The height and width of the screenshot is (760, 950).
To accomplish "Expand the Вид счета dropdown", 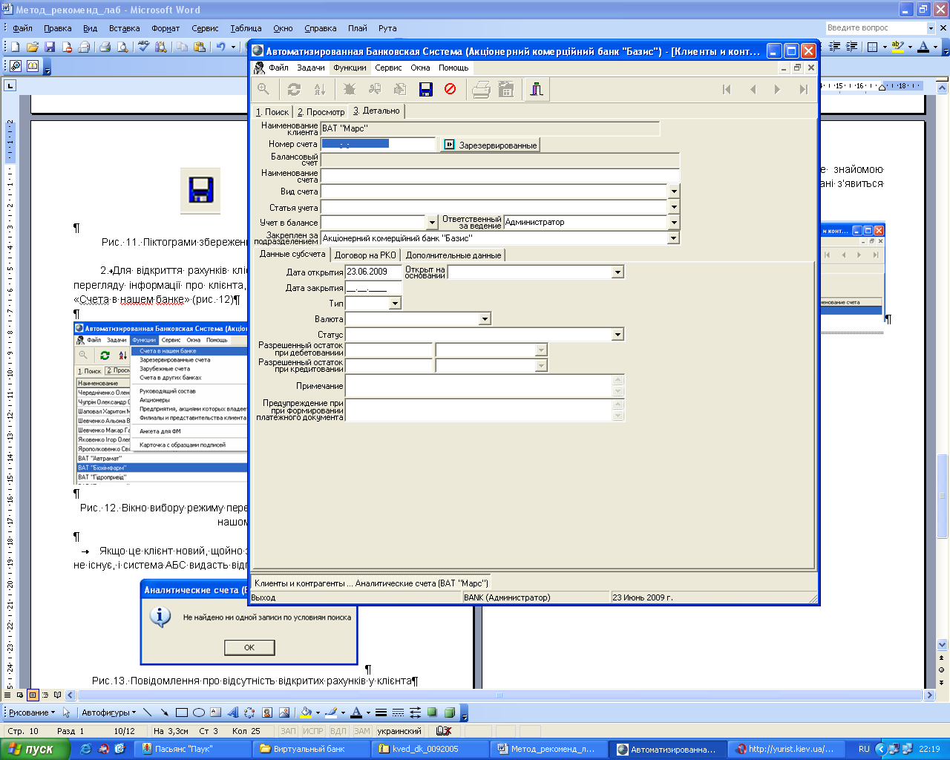I will pos(674,191).
